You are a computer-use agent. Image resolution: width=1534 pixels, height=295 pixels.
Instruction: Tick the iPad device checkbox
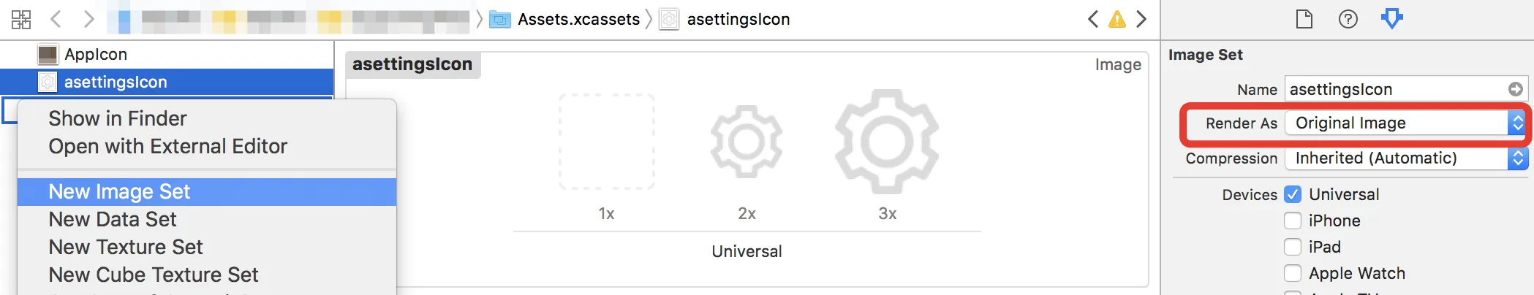(1293, 247)
